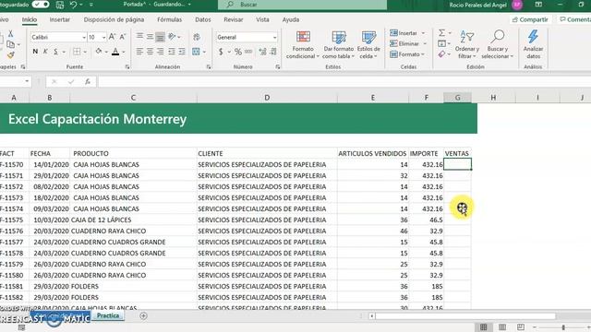Click in the formula bar
Viewport: 591px width, 332px height.
click(x=344, y=81)
